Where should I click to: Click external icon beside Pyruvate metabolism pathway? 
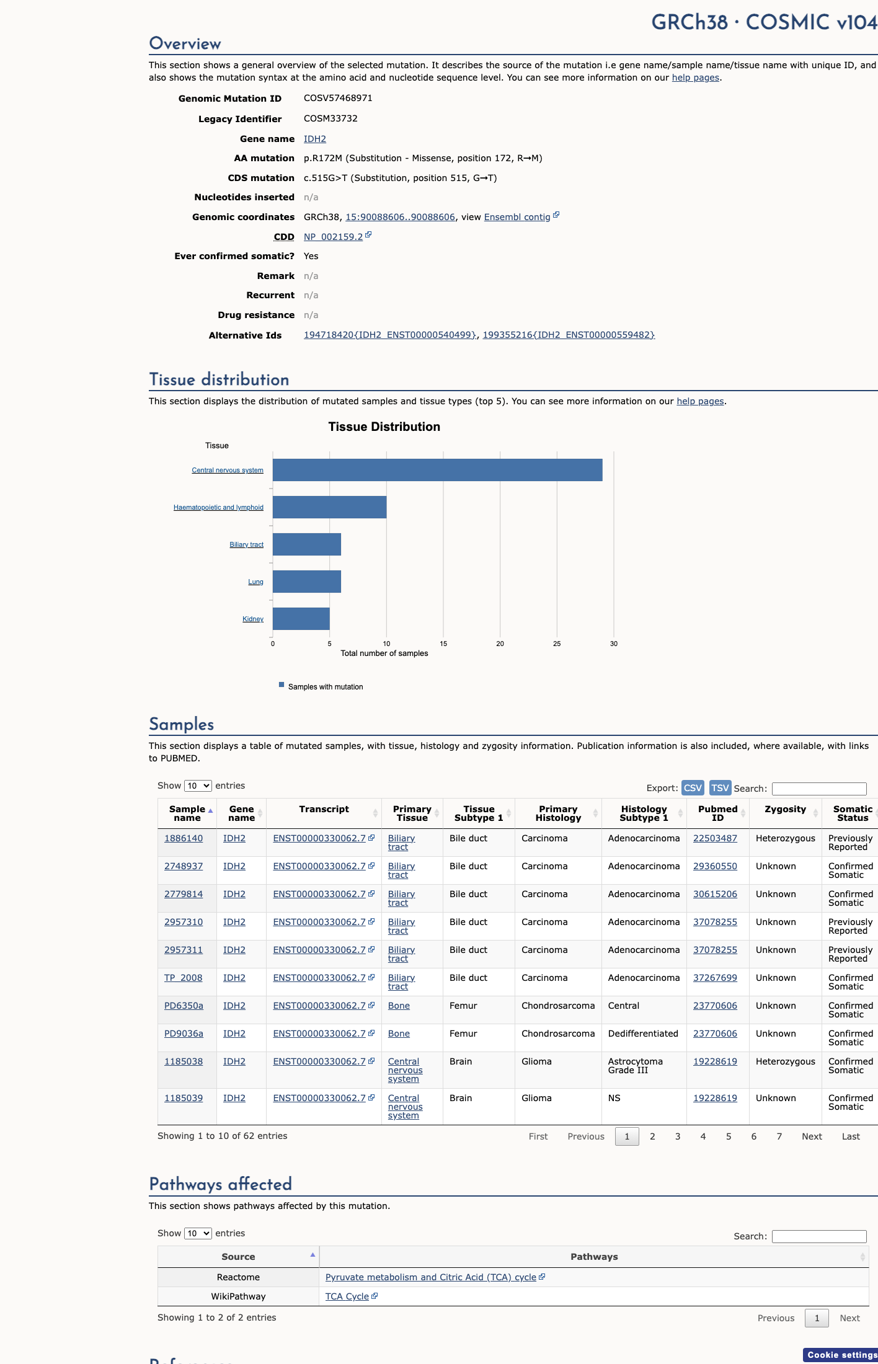(x=542, y=1277)
